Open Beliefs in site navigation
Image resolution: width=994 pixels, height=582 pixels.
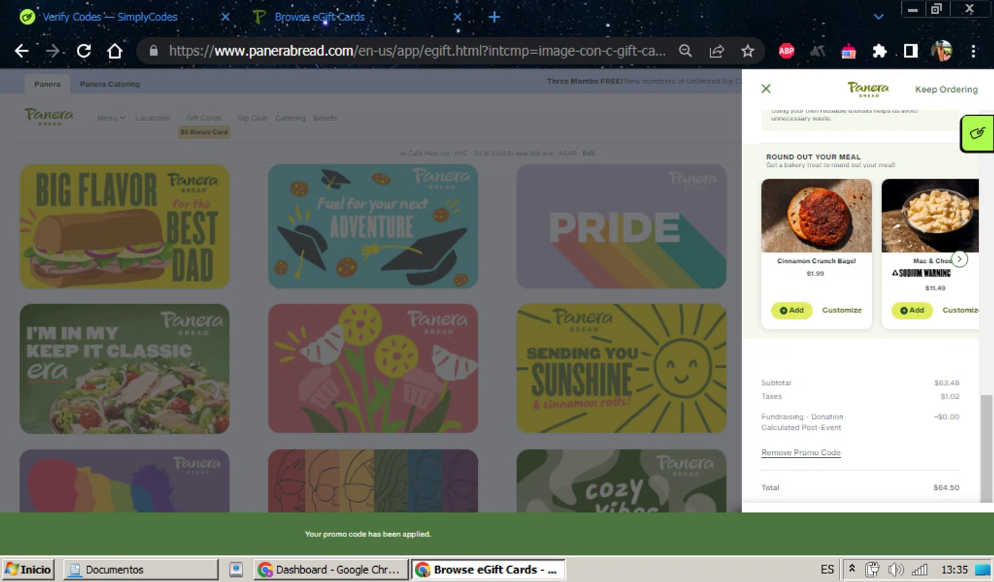pyautogui.click(x=325, y=118)
